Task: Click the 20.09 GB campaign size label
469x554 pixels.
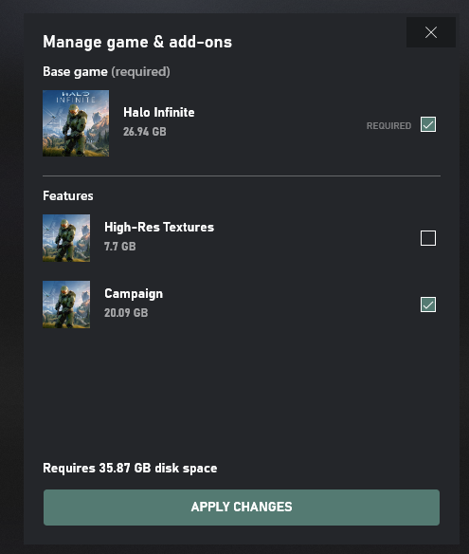Action: click(x=126, y=313)
